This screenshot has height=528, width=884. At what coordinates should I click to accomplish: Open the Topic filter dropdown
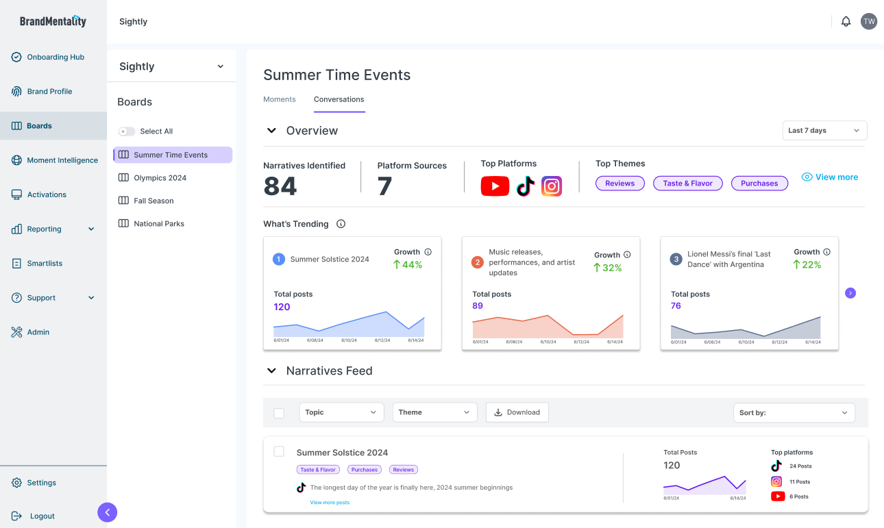341,412
